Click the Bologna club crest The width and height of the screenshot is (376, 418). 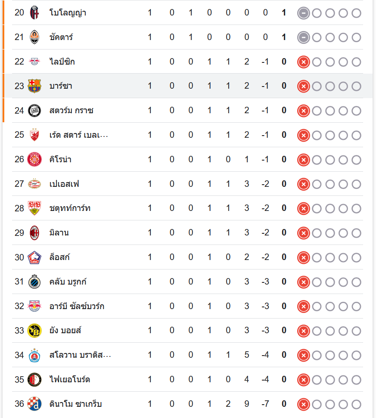tap(34, 12)
